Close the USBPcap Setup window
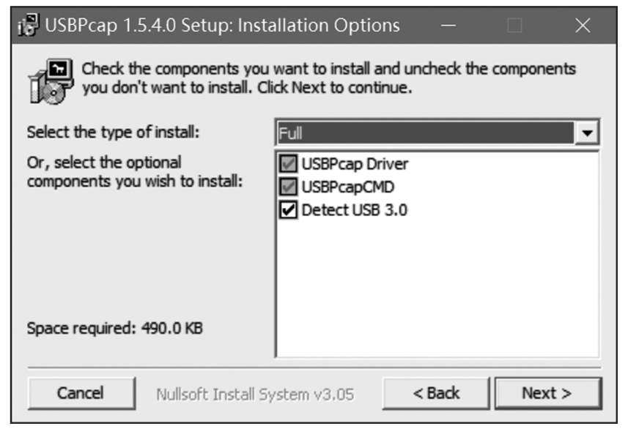 click(582, 26)
